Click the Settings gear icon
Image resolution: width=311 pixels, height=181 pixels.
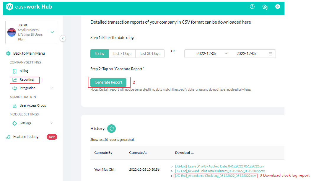(x=14, y=123)
